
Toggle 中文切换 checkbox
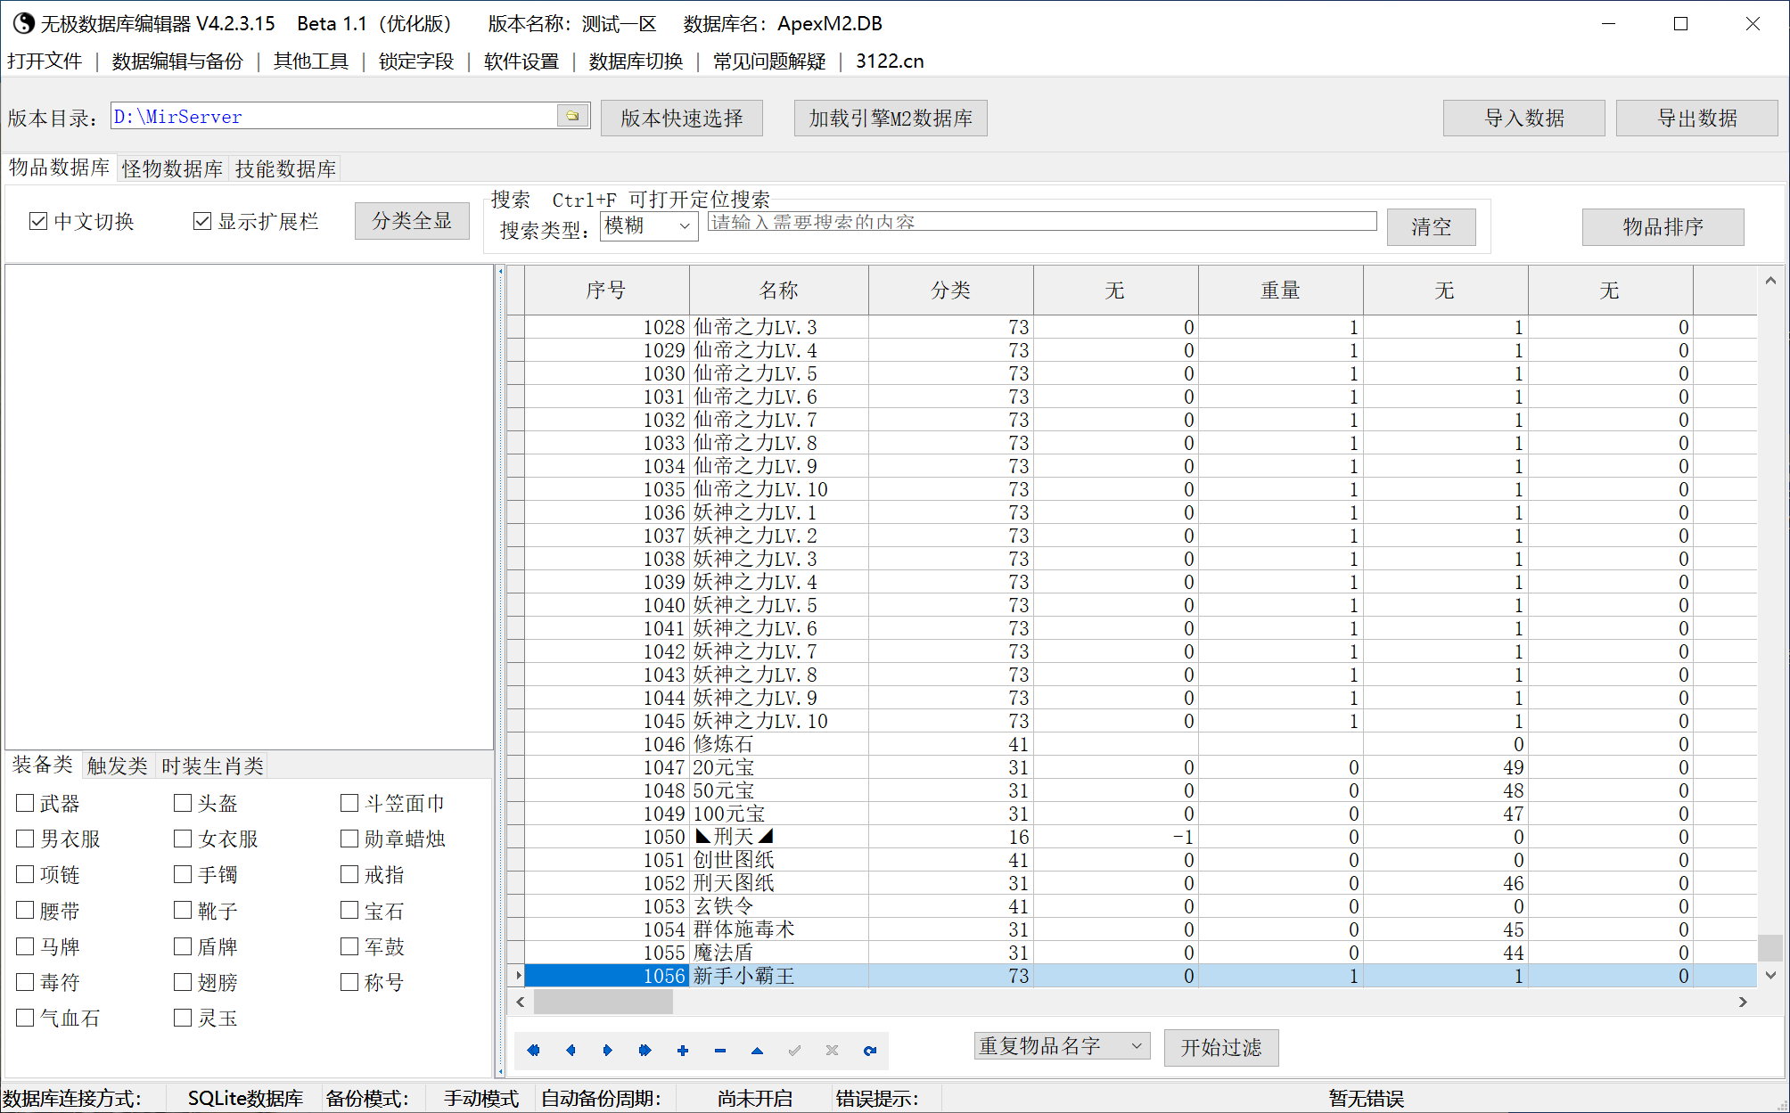[38, 221]
